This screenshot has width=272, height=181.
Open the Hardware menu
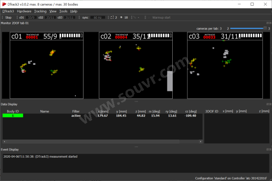point(24,11)
